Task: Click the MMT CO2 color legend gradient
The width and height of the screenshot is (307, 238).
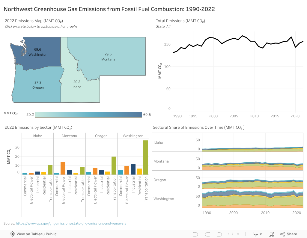Action: point(88,114)
